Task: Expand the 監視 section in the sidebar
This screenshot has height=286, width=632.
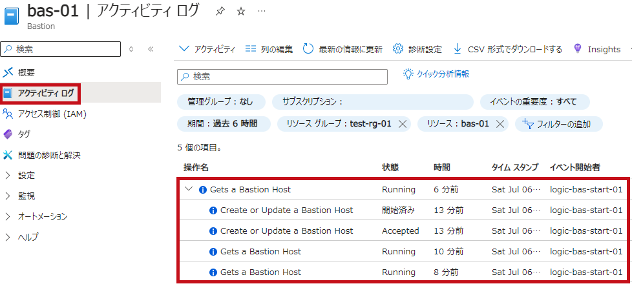Action: pos(8,196)
